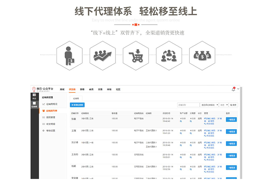The height and width of the screenshot is (184, 271).
Task: View account balance magnifier for 王自如
Action: [x=181, y=157]
